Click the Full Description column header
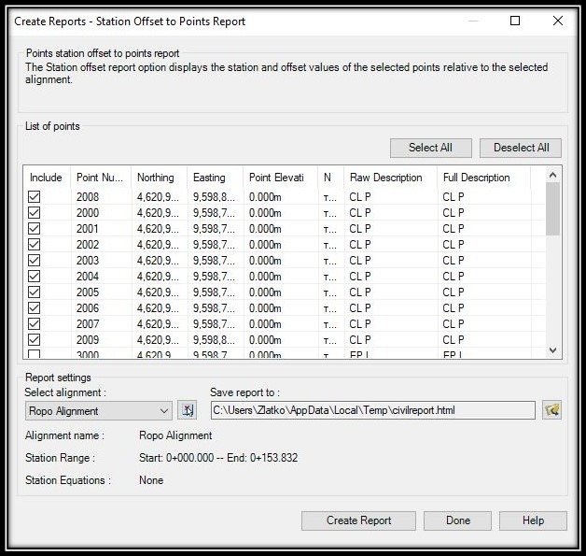 pos(484,178)
